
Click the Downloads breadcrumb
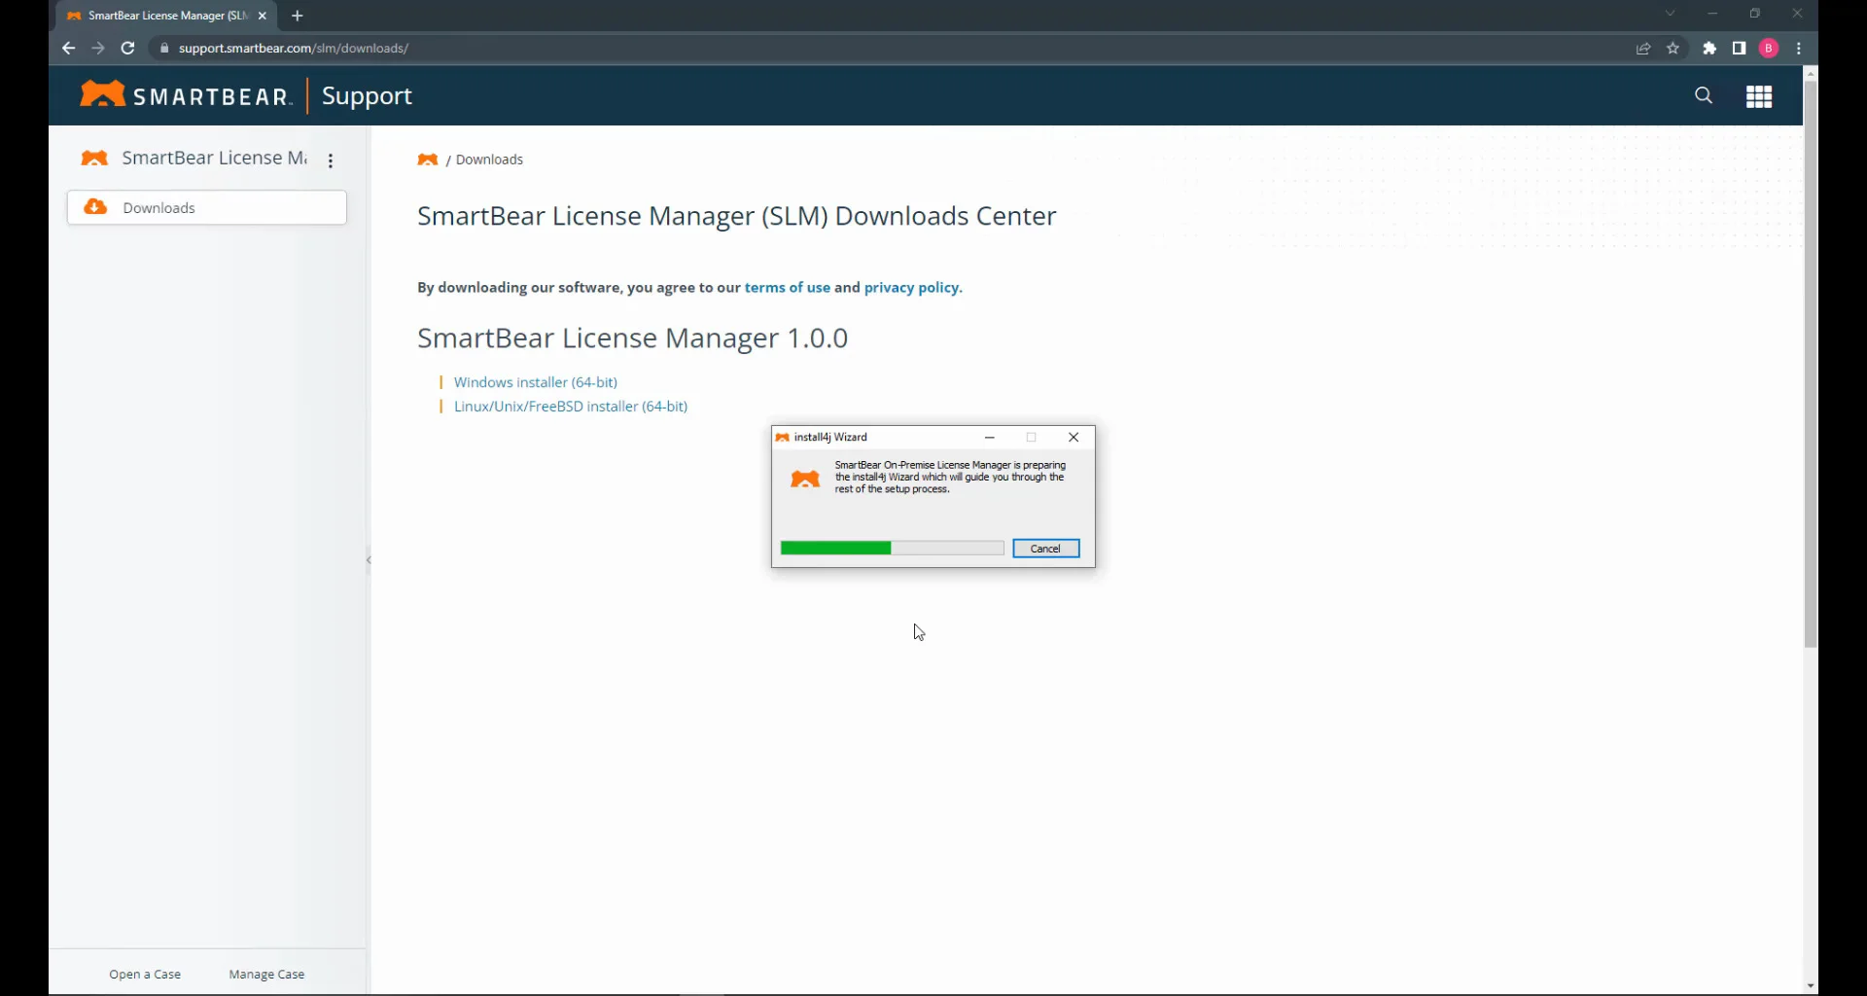489,160
